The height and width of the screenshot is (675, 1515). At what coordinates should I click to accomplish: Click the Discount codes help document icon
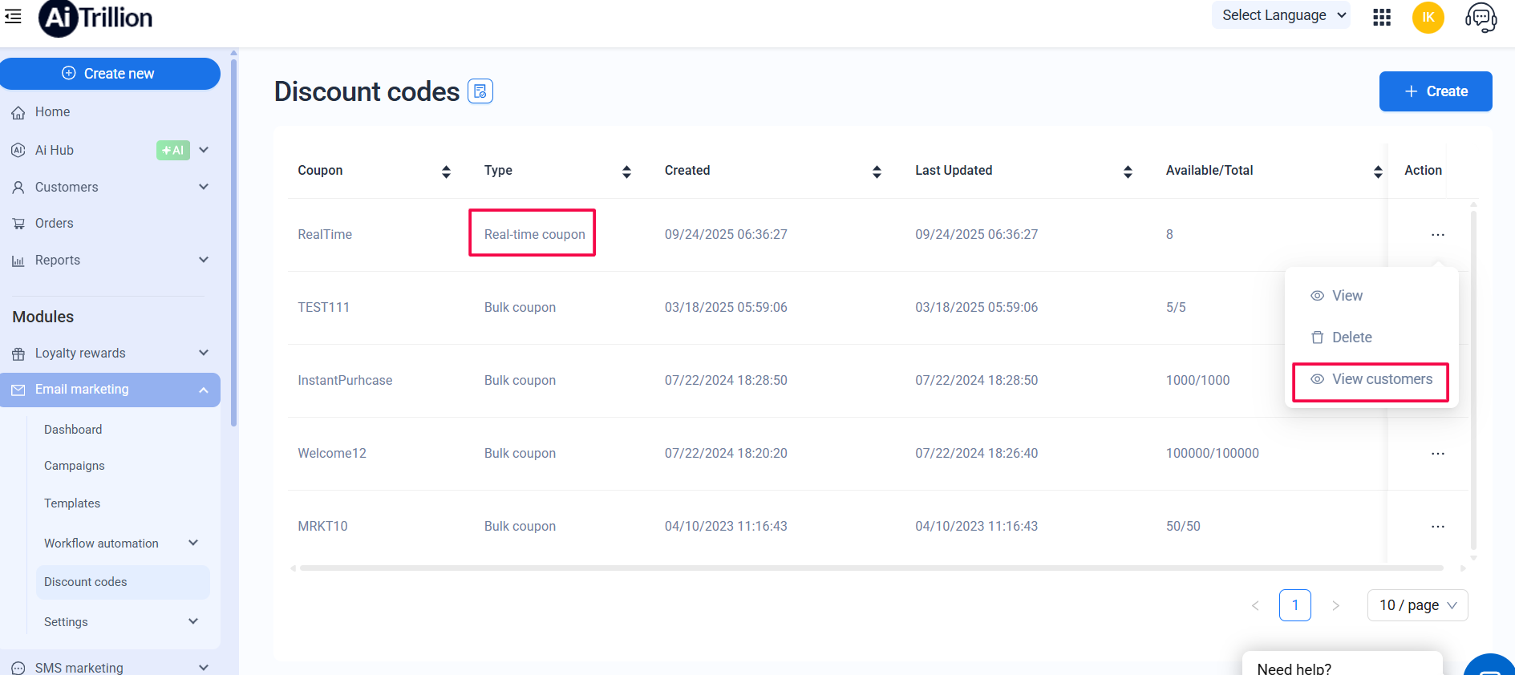click(x=480, y=91)
